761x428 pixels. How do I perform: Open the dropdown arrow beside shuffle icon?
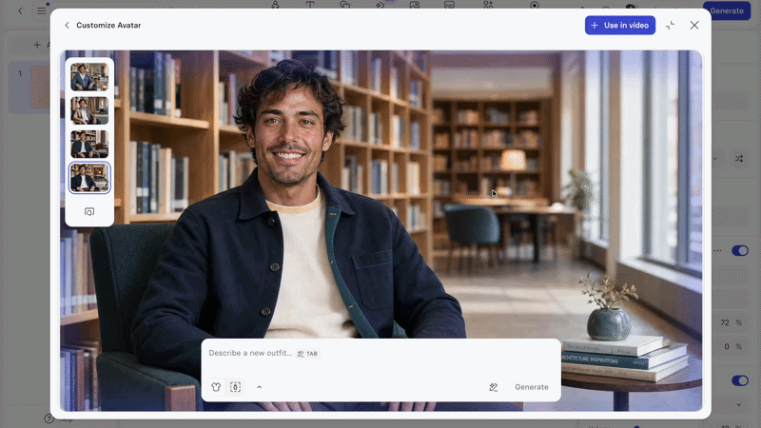pyautogui.click(x=715, y=159)
